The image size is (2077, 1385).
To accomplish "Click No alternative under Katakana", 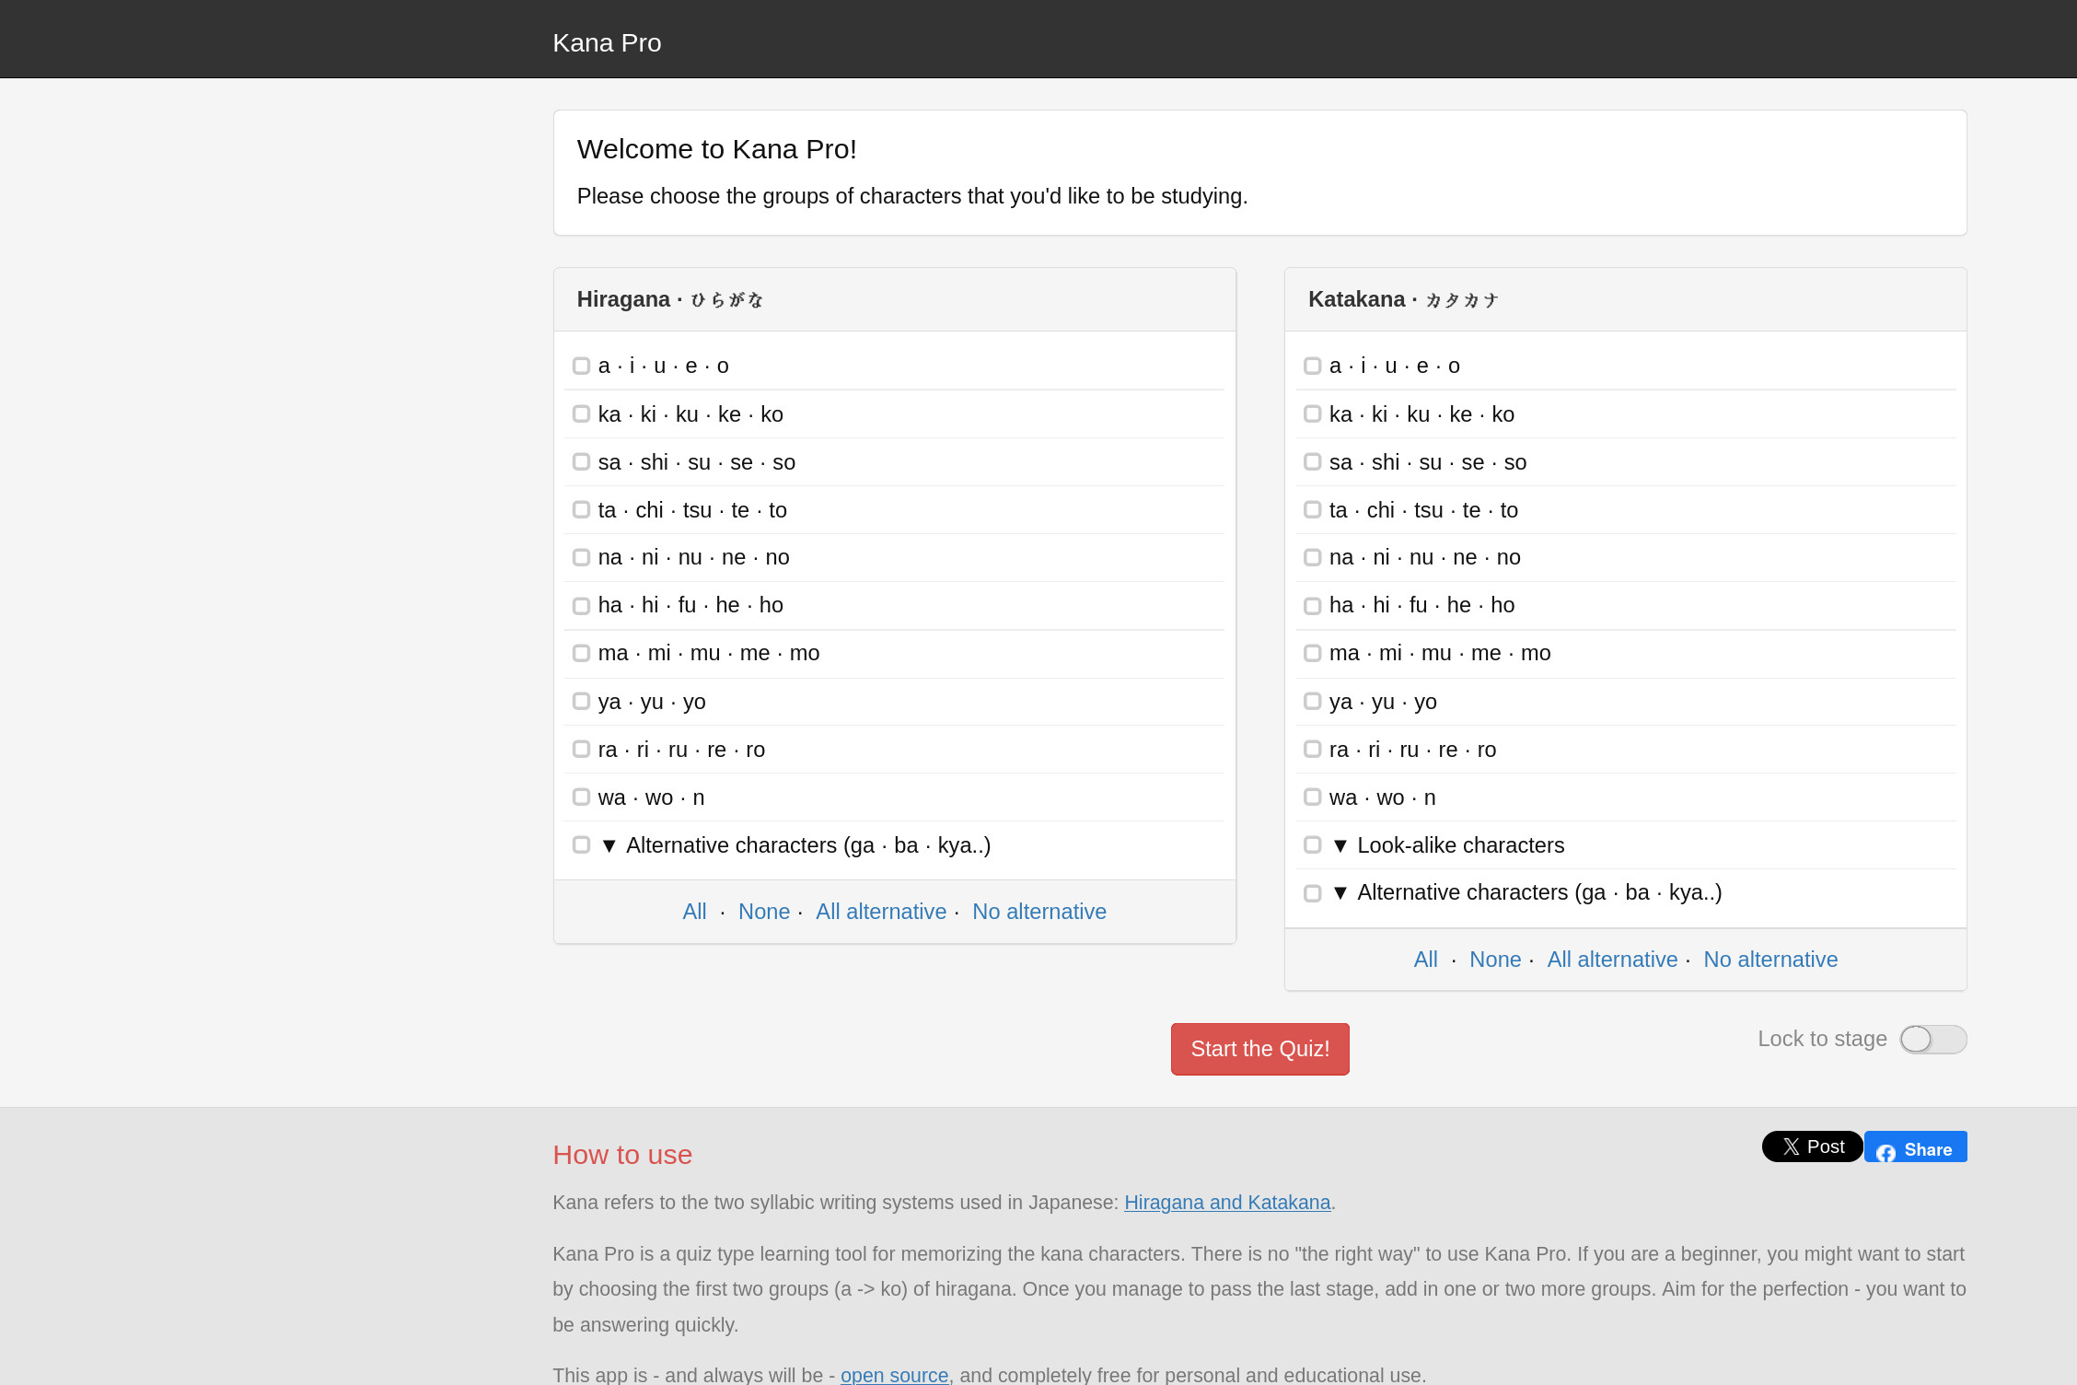I will click(x=1770, y=959).
